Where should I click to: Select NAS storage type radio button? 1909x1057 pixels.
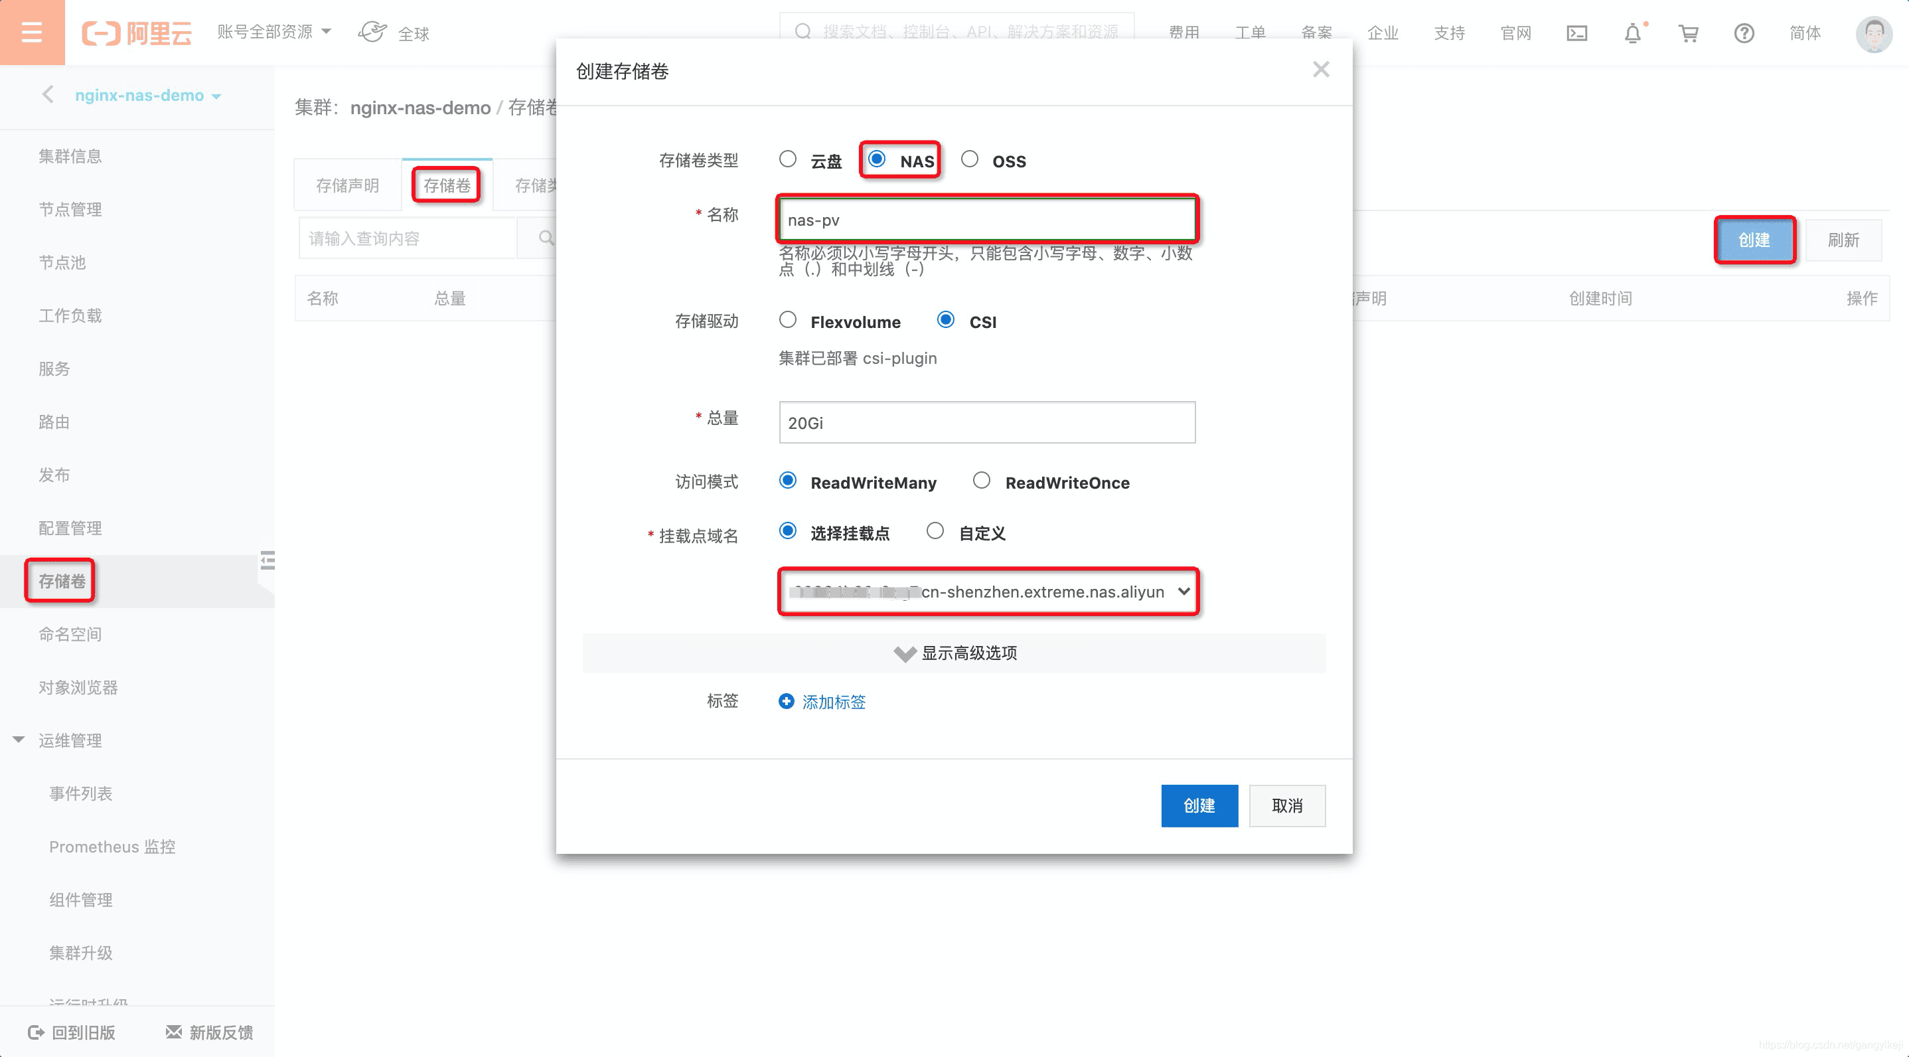tap(879, 160)
